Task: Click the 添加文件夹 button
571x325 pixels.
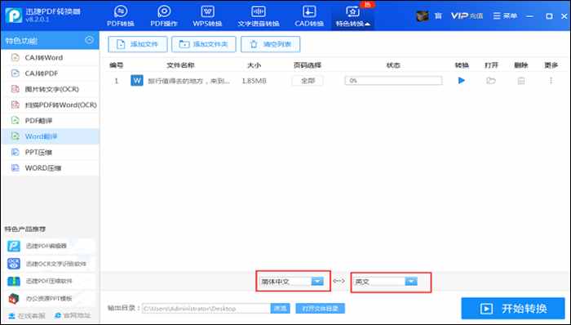Action: (x=204, y=44)
